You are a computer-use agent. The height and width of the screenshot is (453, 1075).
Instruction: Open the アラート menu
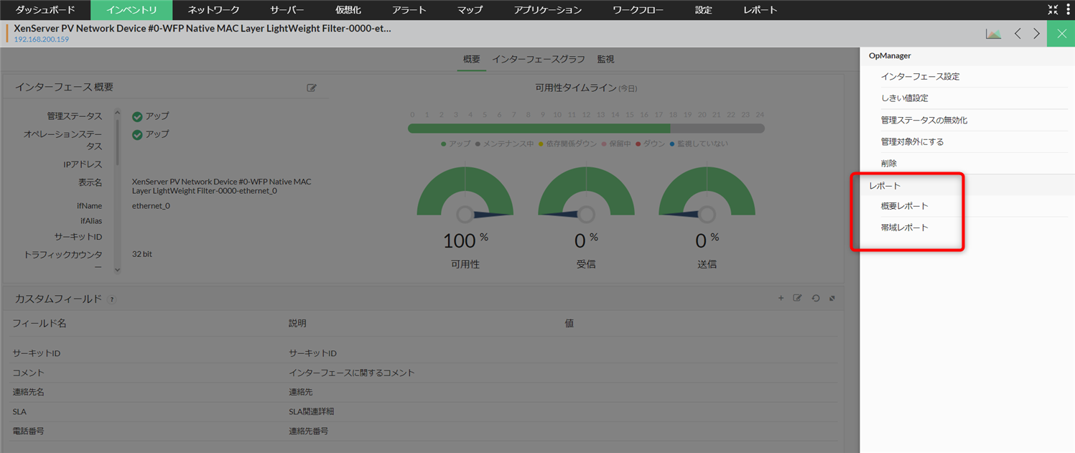coord(409,10)
